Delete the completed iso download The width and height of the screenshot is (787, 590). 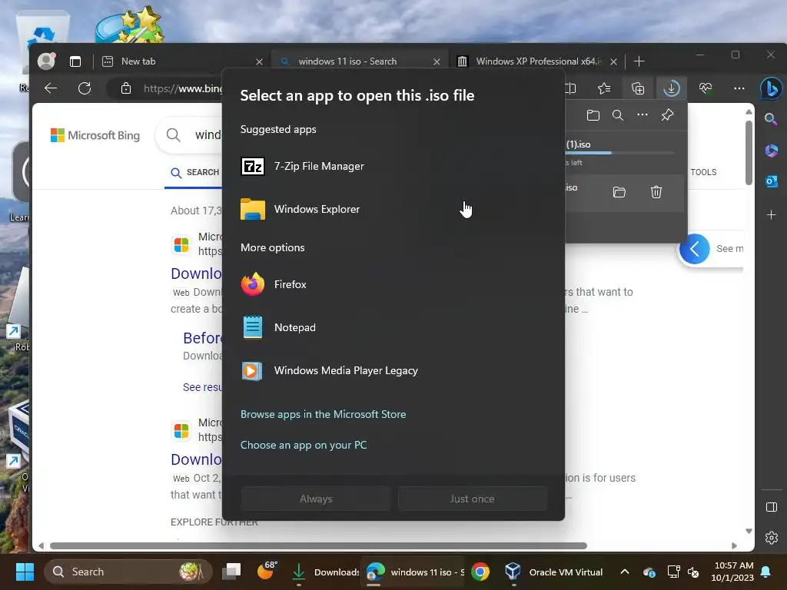(x=656, y=192)
